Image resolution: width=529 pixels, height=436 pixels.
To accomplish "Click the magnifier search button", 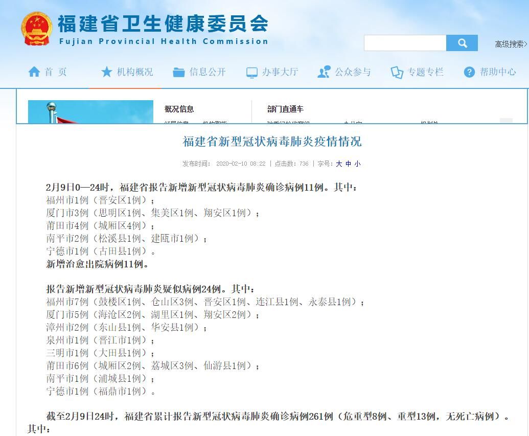I will click(462, 43).
